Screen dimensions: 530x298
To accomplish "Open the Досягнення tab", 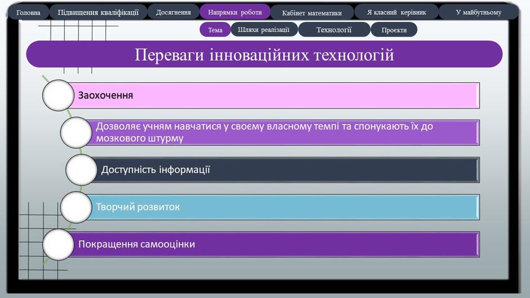I will coord(174,12).
